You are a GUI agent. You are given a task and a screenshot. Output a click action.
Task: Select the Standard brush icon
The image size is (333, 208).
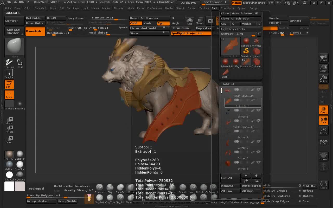pyautogui.click(x=99, y=188)
